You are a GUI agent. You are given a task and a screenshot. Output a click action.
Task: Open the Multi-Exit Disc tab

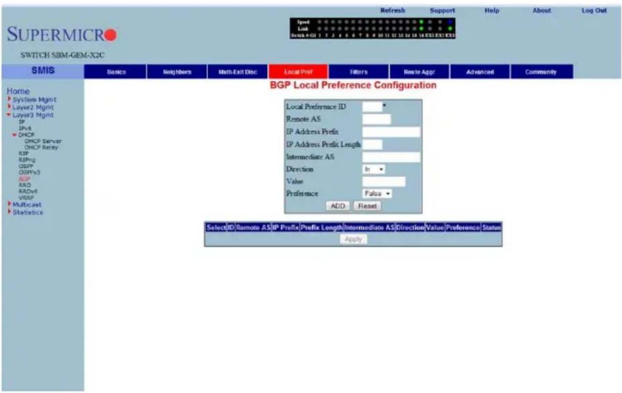236,72
